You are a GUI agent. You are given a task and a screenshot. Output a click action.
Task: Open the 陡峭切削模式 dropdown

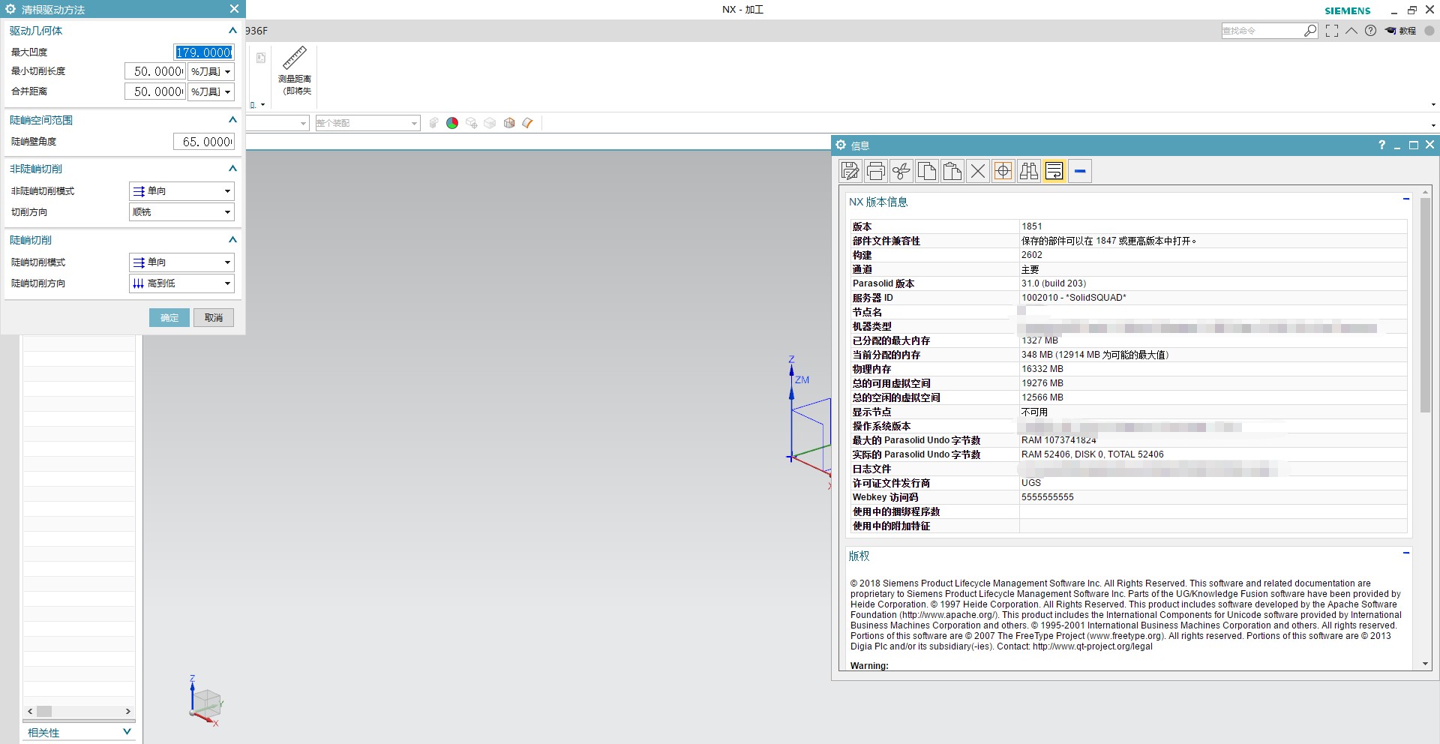[x=181, y=262]
